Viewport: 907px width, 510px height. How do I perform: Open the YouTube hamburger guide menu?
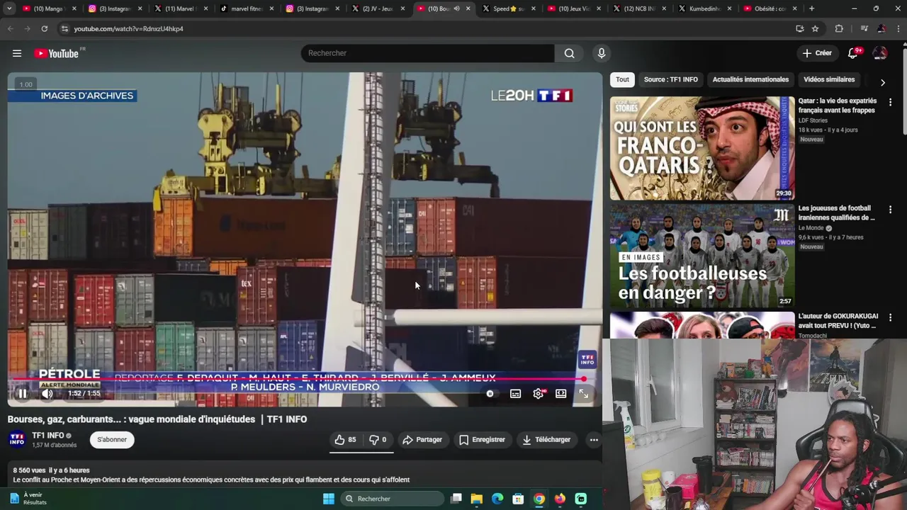pyautogui.click(x=17, y=53)
